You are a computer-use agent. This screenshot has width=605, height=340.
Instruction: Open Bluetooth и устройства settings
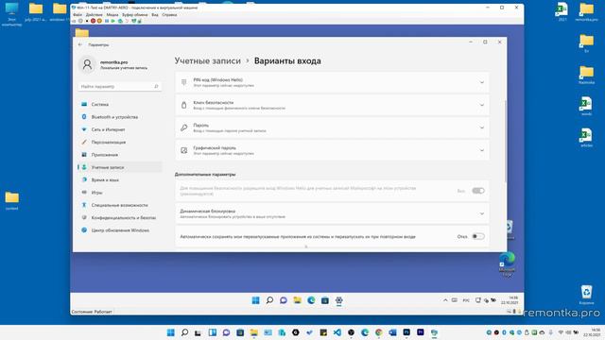[x=120, y=117]
